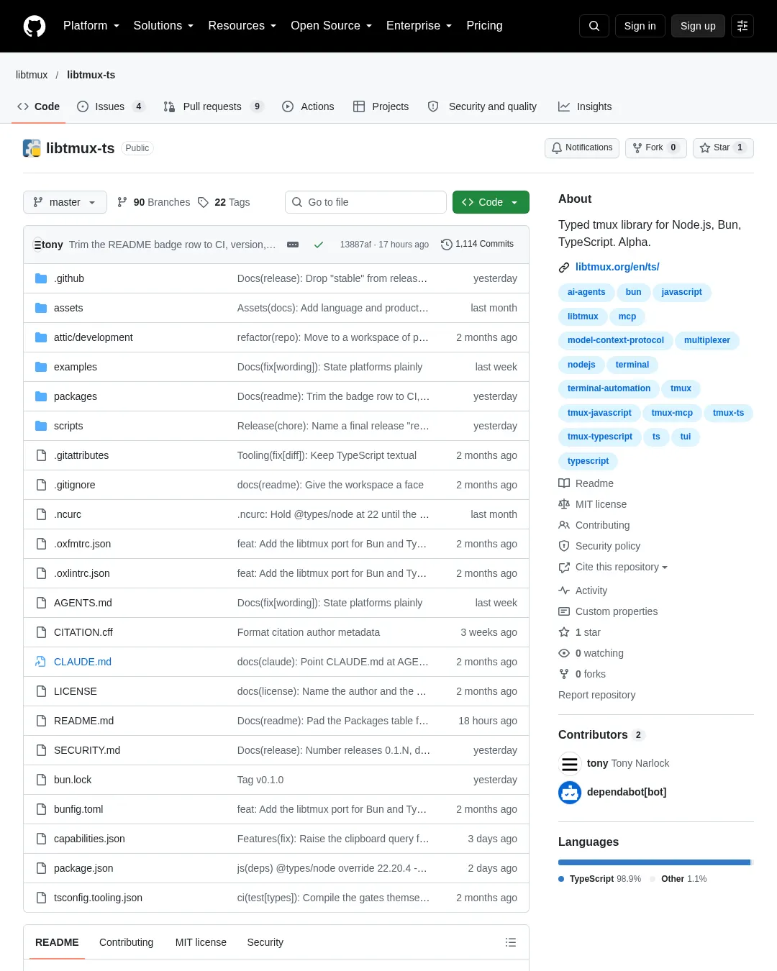Switch to the Issues tab
The width and height of the screenshot is (777, 971).
click(111, 106)
